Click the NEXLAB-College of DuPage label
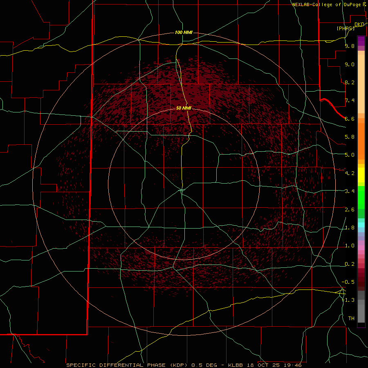This screenshot has width=368, height=368. (x=328, y=4)
